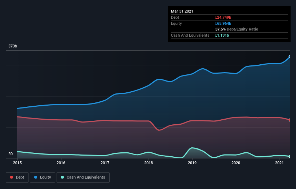Image resolution: width=296 pixels, height=189 pixels.
Task: Click the Debt line endpoint marker
Action: point(290,120)
